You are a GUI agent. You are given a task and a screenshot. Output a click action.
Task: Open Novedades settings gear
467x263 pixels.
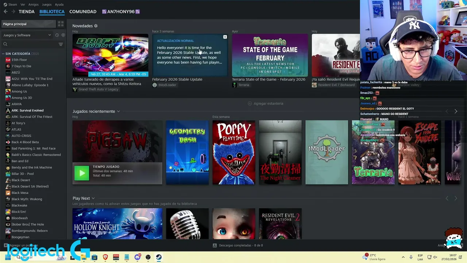pyautogui.click(x=96, y=26)
